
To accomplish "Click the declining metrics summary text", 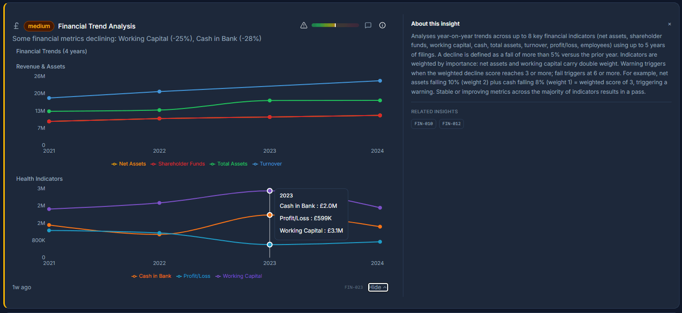I will 137,39.
